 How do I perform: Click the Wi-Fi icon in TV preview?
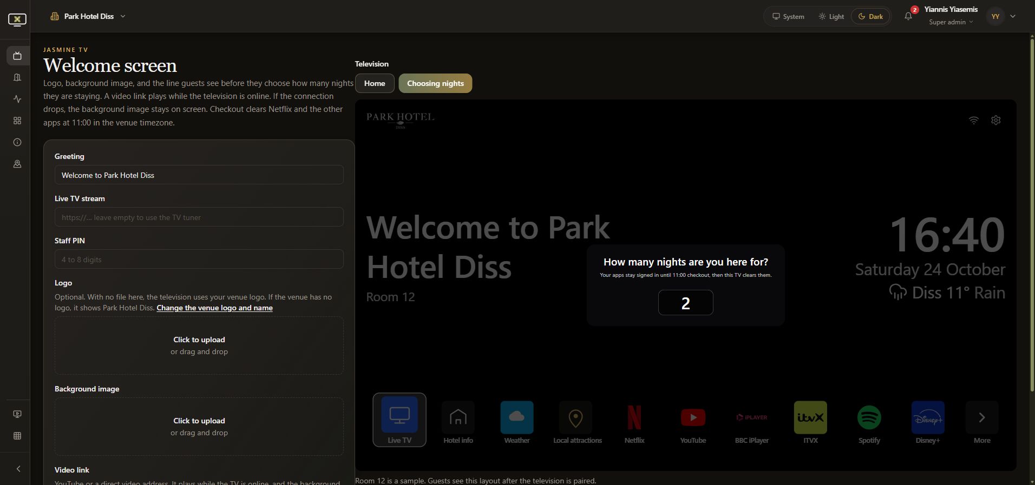click(x=973, y=120)
